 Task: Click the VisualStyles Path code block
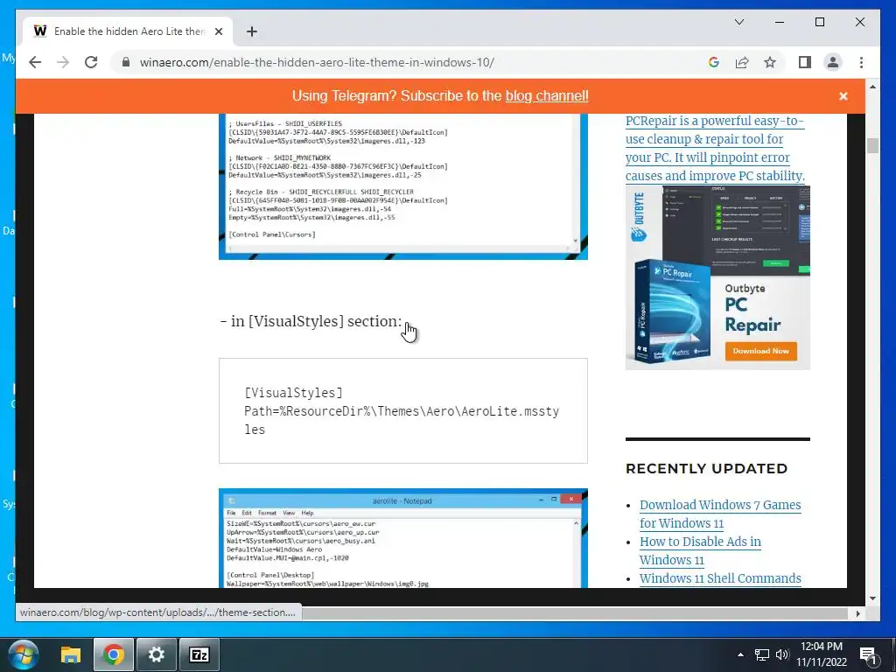(x=402, y=411)
